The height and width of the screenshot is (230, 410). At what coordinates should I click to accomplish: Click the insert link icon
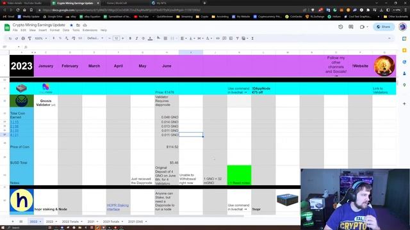[x=218, y=38]
